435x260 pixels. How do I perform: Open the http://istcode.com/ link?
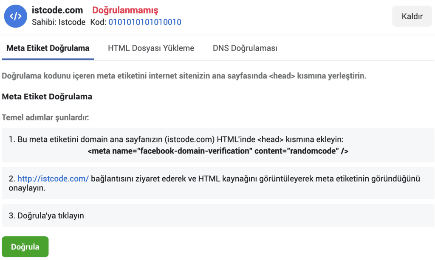(x=53, y=179)
